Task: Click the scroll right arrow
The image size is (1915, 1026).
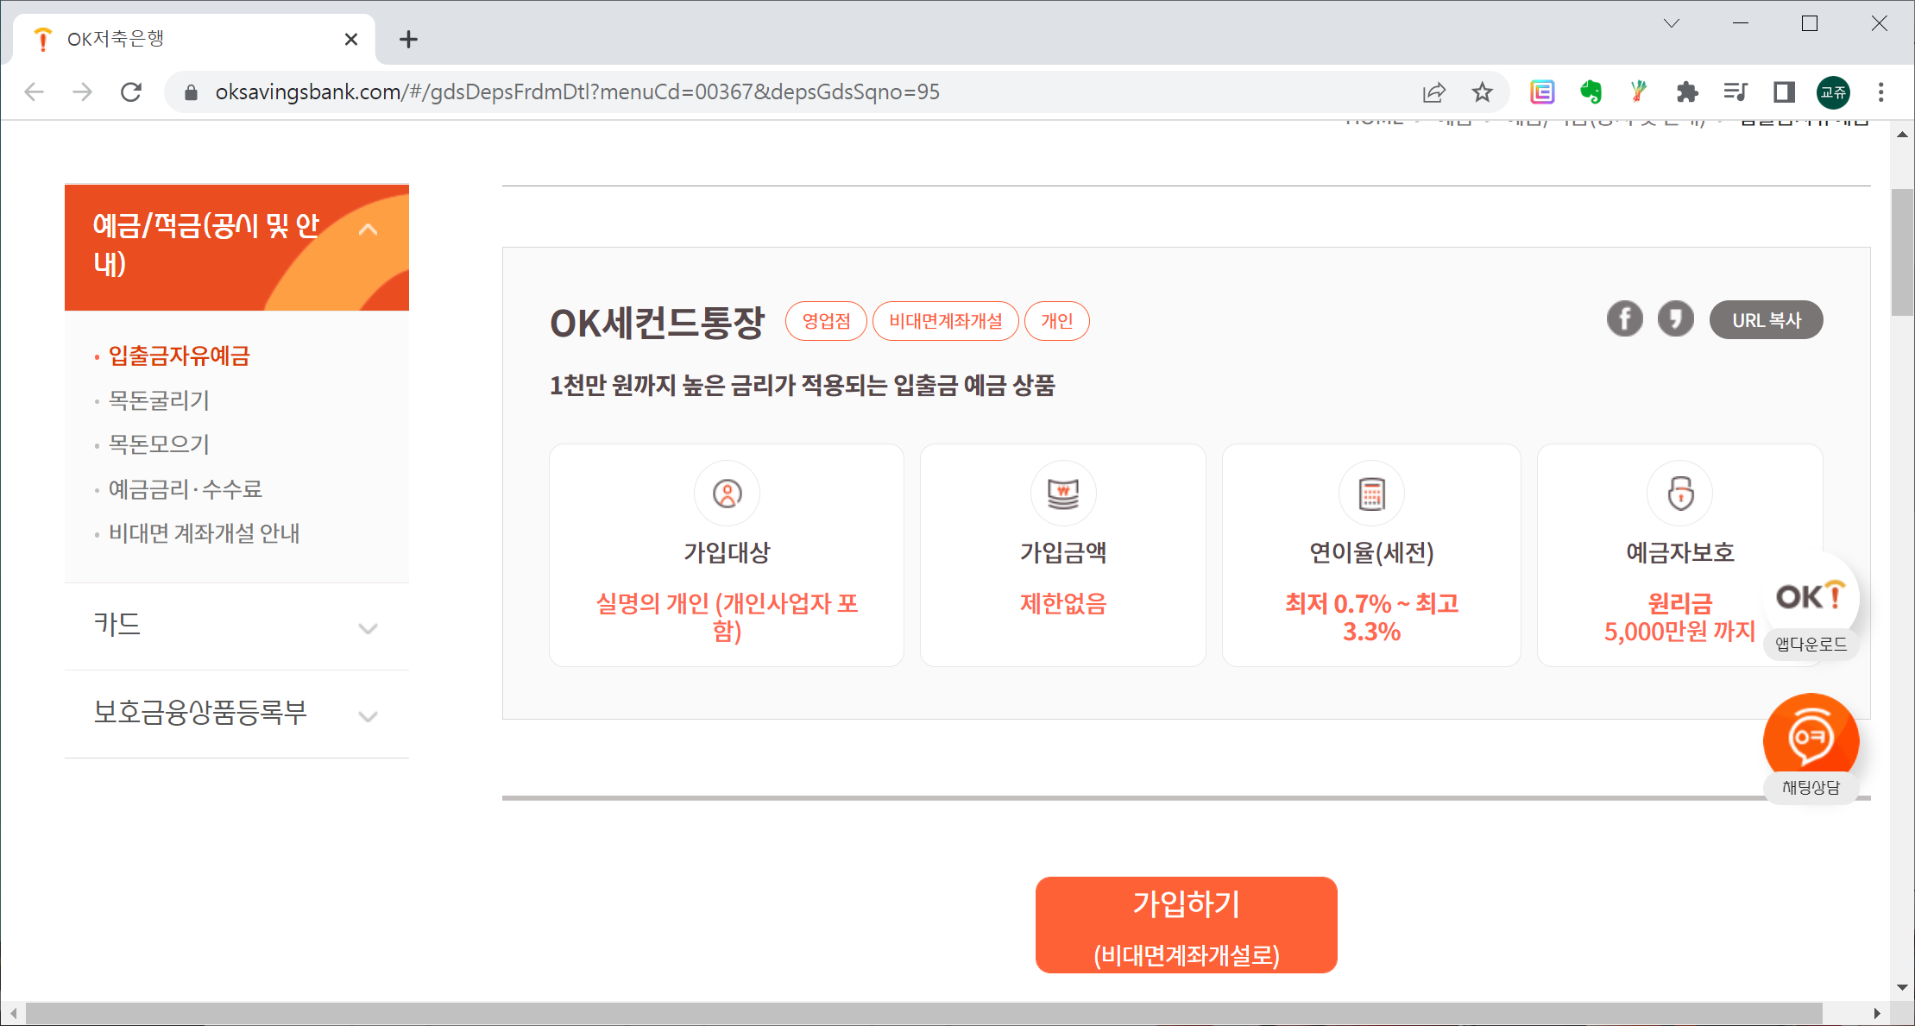Action: click(x=1877, y=1013)
